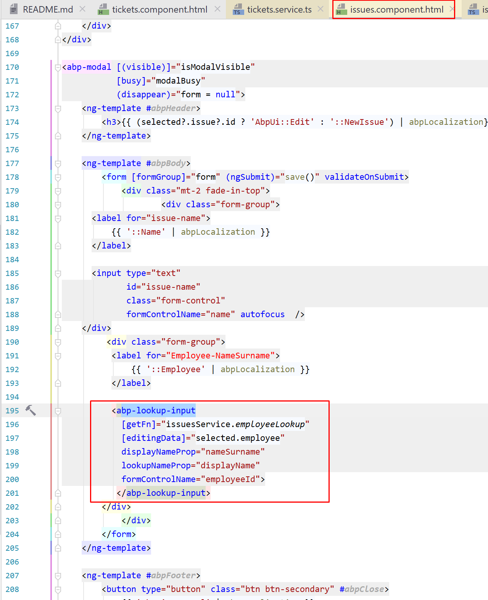
Task: Click the issues.component.html file type icon
Action: (x=341, y=9)
